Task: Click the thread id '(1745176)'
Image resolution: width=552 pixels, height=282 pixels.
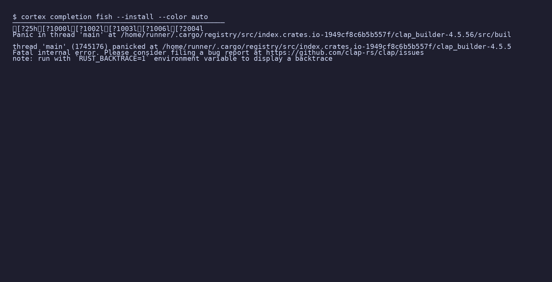Action: pos(89,47)
